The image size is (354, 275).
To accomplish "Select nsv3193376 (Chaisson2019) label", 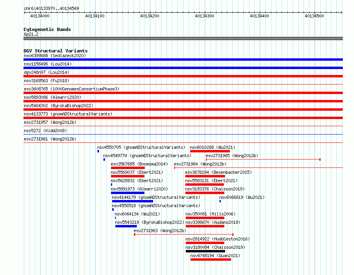I will pos(215,189).
